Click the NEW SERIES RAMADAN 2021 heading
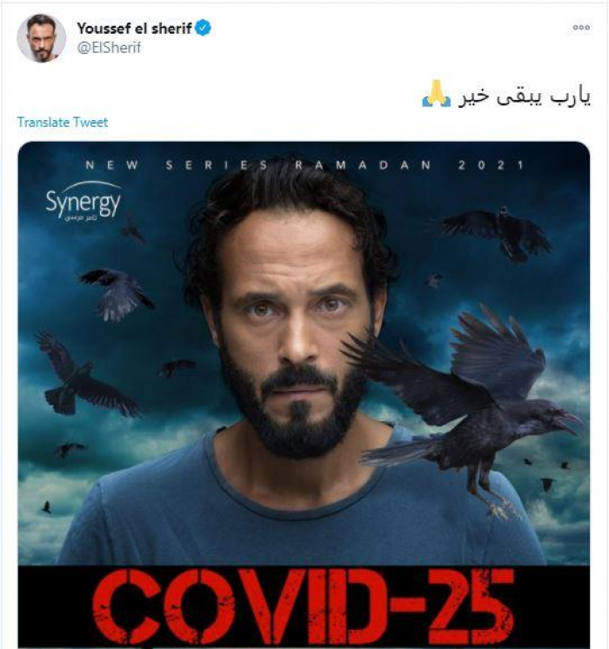609x649 pixels. point(305,165)
